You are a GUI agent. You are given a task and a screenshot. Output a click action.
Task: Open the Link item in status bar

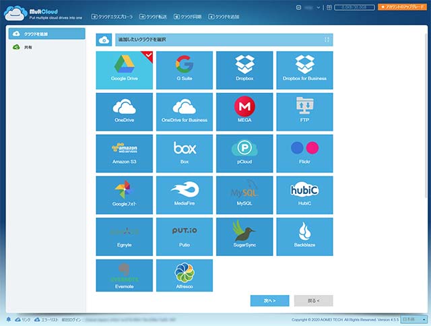point(23,320)
